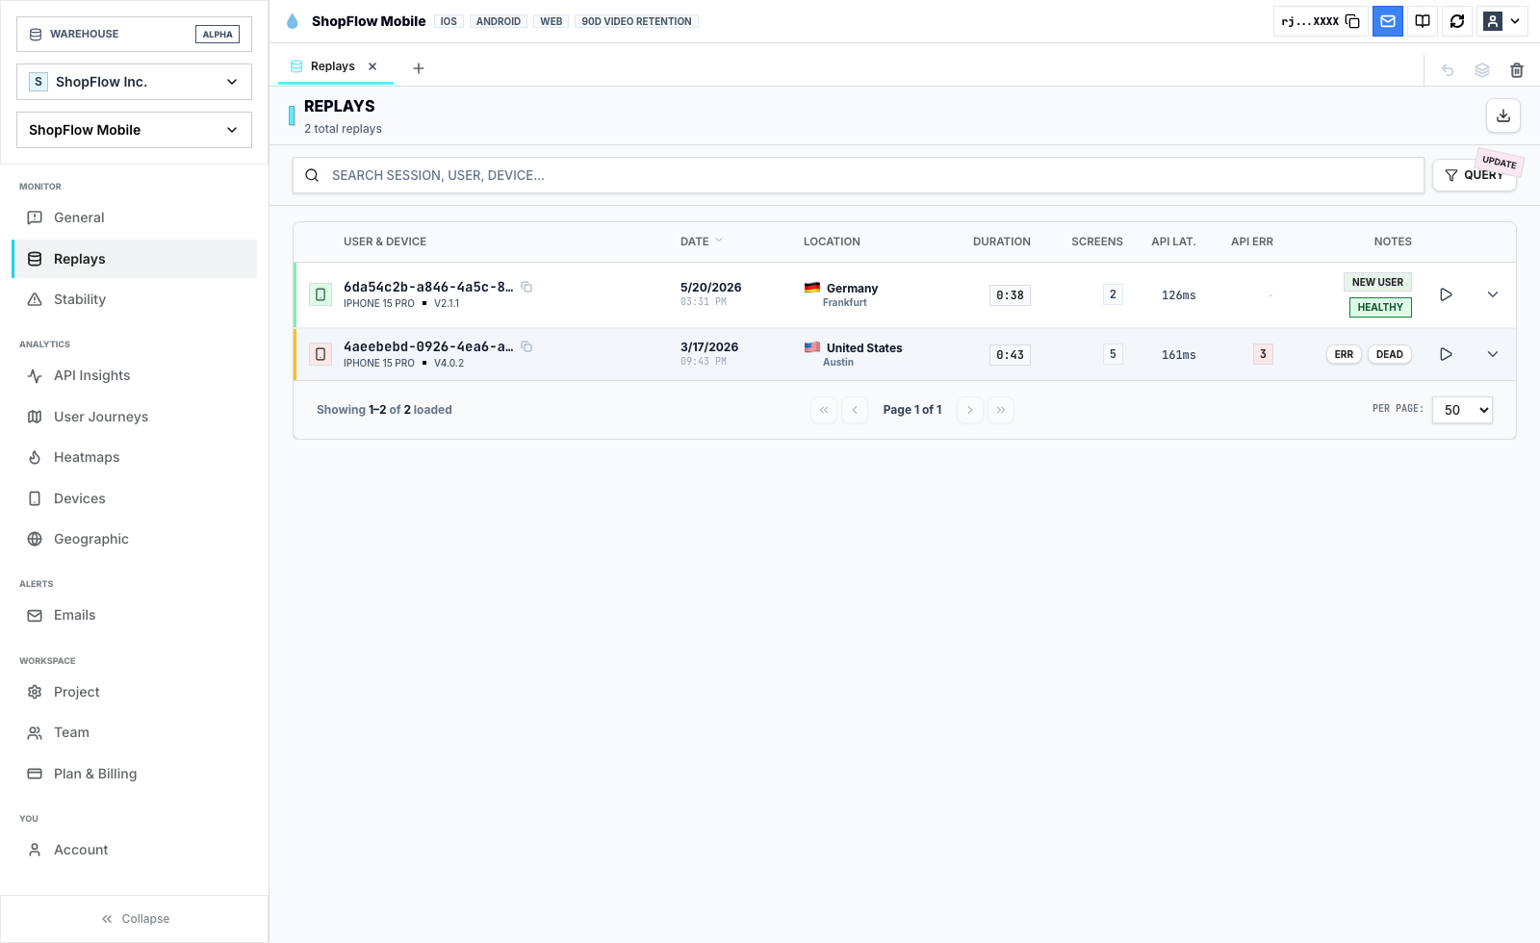Open API Insights in the sidebar
Screen dimensions: 1540x943
tap(134, 375)
